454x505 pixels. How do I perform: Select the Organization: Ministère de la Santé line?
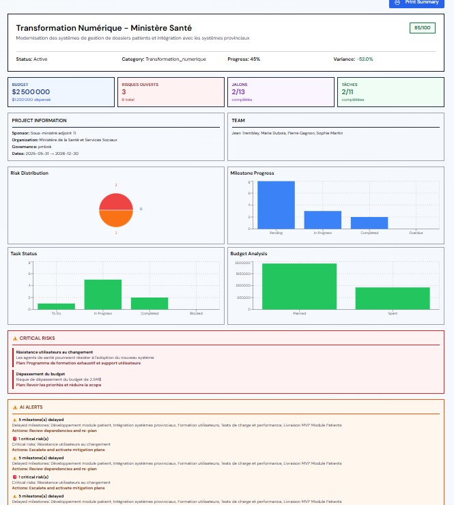click(64, 140)
